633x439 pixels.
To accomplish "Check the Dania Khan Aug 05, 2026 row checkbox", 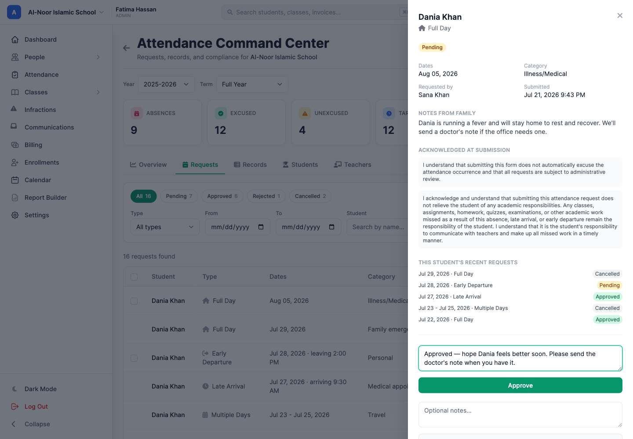I will point(134,301).
